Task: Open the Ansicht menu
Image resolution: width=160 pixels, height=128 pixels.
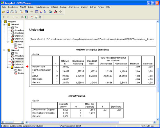Action: pyautogui.click(x=23, y=7)
